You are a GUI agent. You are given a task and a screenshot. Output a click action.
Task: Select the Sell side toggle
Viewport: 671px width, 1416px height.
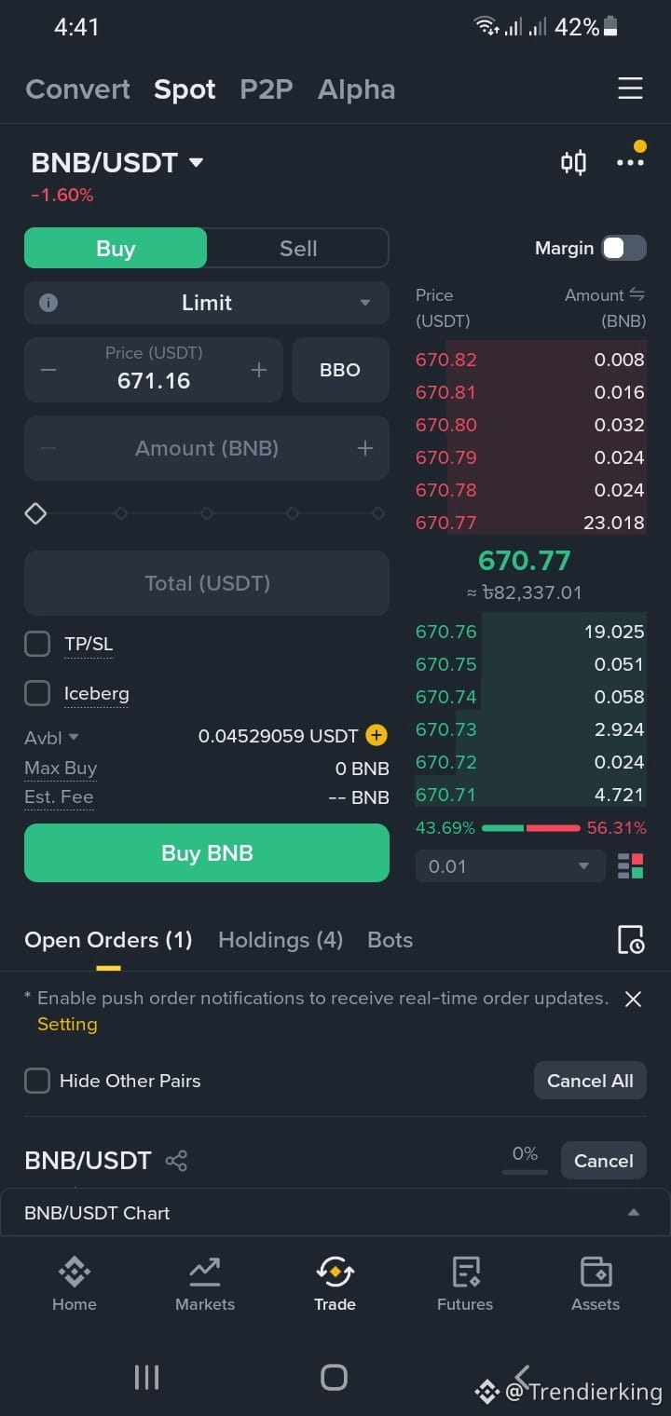[x=298, y=248]
